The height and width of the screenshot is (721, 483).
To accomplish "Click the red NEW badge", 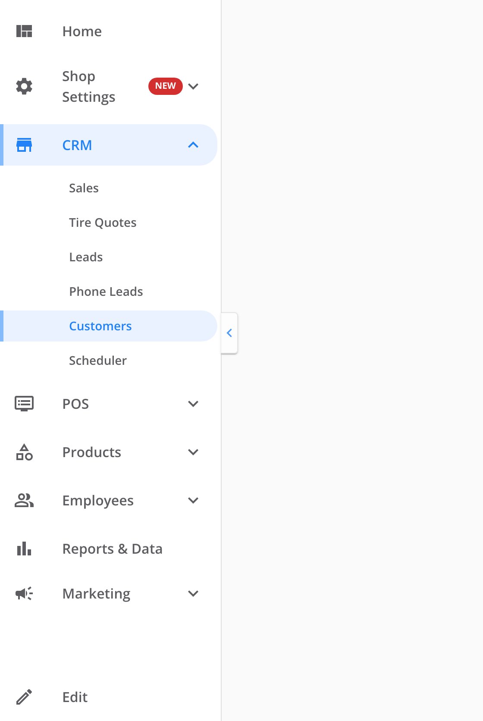I will pos(166,86).
